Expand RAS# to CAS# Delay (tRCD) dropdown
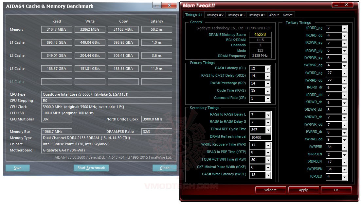The width and height of the screenshot is (362, 205). tap(268, 76)
